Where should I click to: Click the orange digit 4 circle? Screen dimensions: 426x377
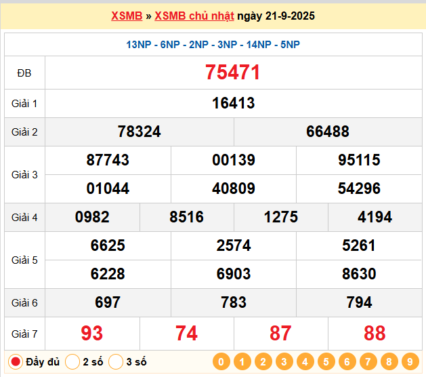305,361
